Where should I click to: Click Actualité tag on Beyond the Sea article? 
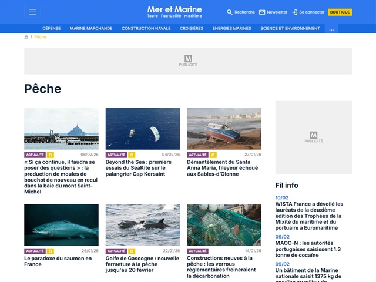pos(116,155)
